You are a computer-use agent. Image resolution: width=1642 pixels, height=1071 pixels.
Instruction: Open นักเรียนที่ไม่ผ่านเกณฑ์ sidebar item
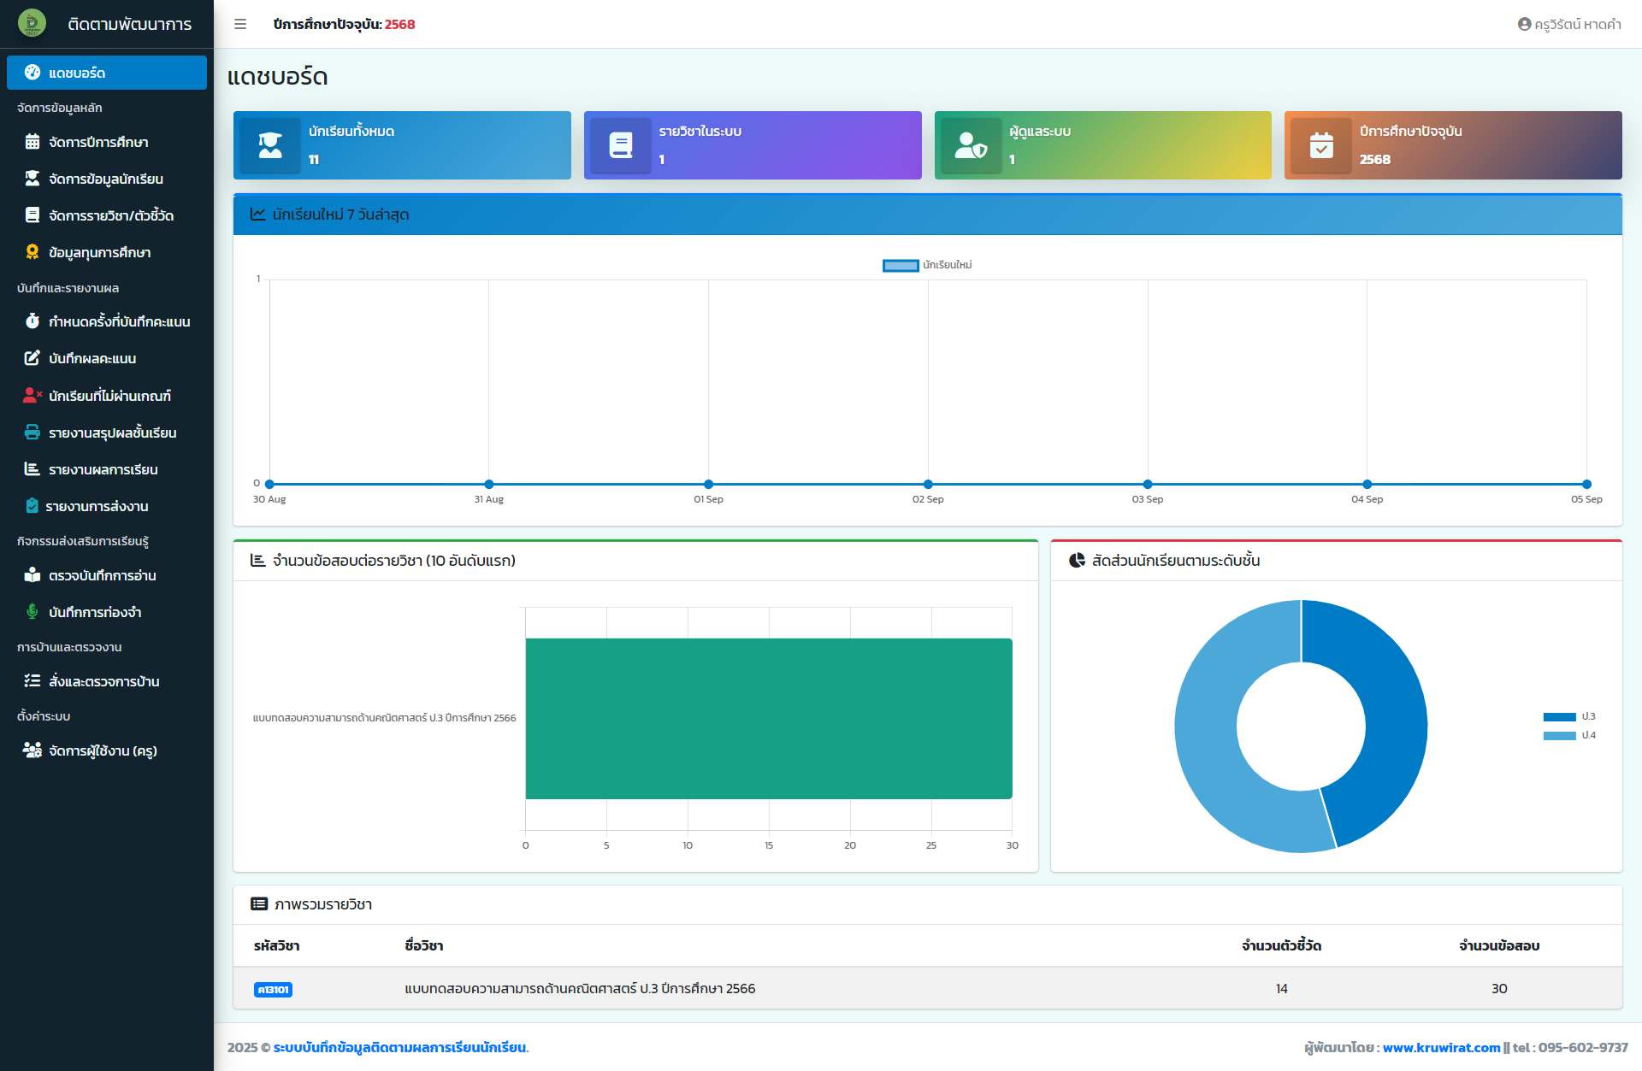click(x=109, y=396)
